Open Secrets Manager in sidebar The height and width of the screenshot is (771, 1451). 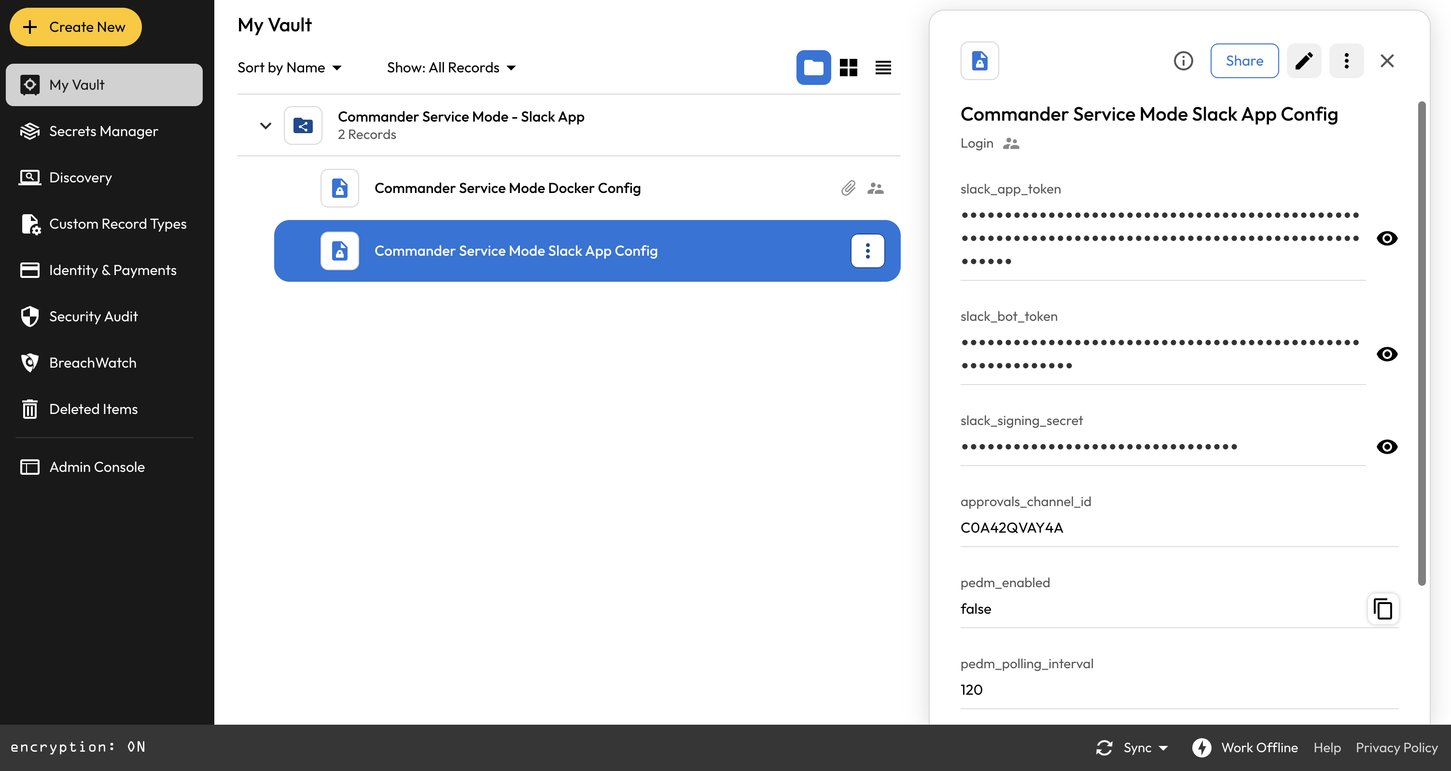click(104, 131)
